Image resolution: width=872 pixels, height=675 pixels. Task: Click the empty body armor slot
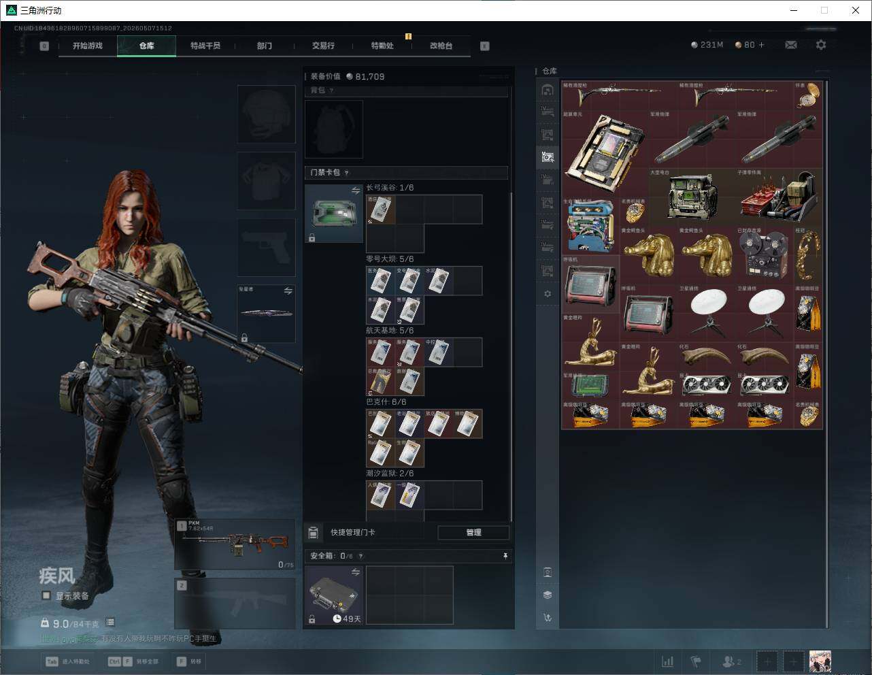point(266,180)
